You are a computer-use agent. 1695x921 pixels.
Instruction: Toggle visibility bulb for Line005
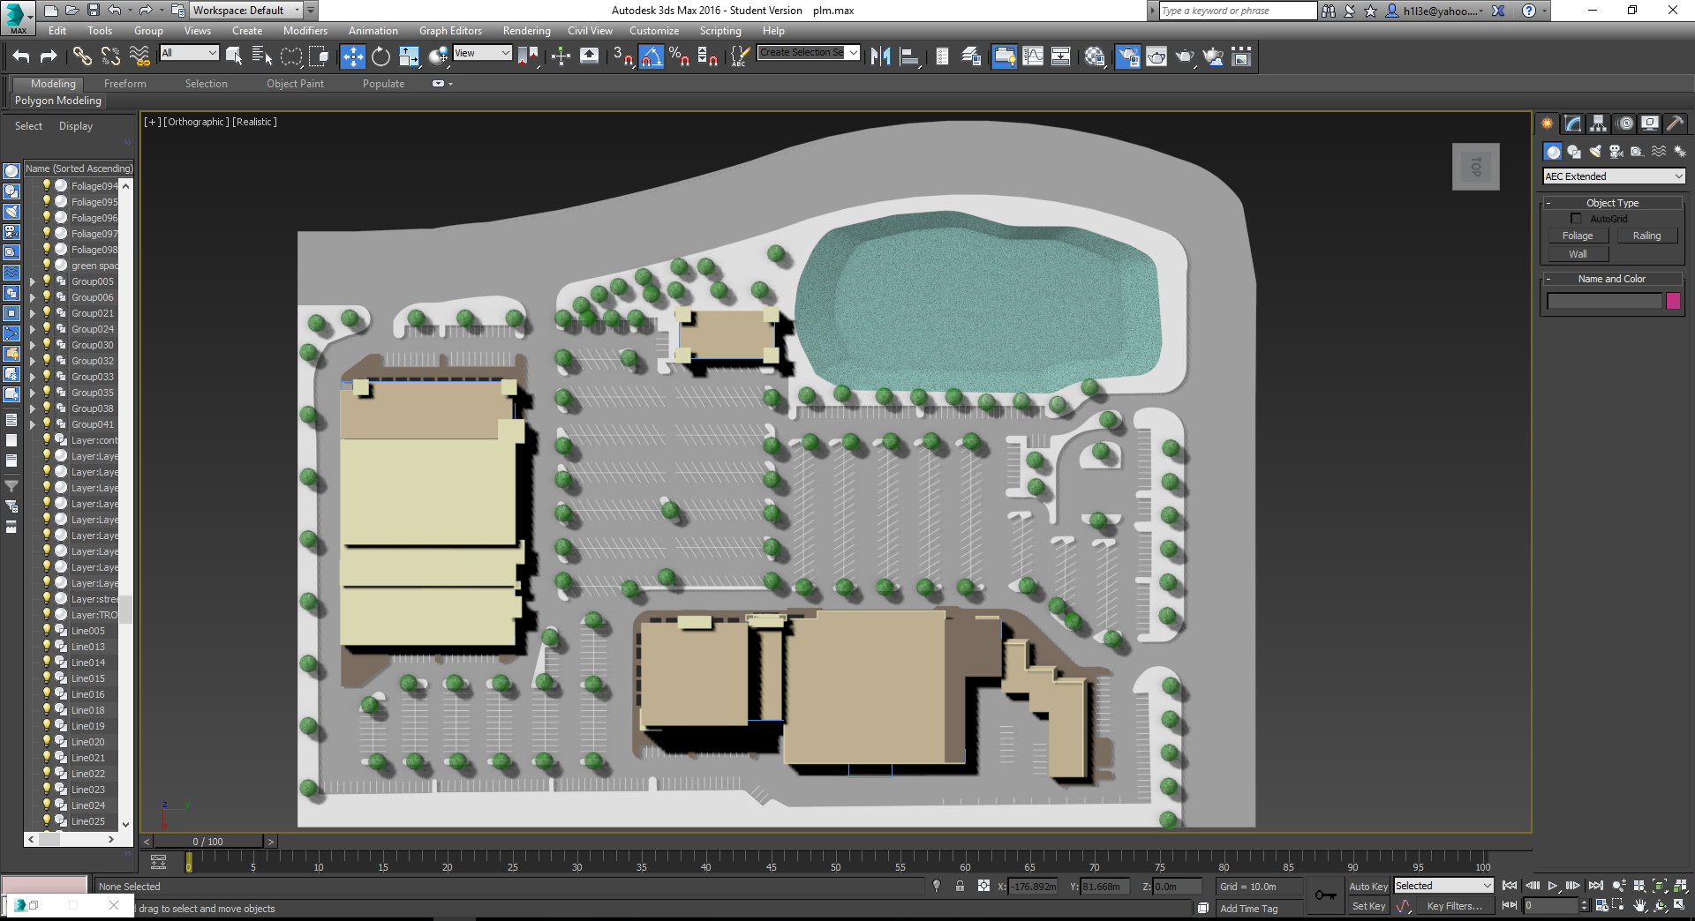[x=47, y=631]
